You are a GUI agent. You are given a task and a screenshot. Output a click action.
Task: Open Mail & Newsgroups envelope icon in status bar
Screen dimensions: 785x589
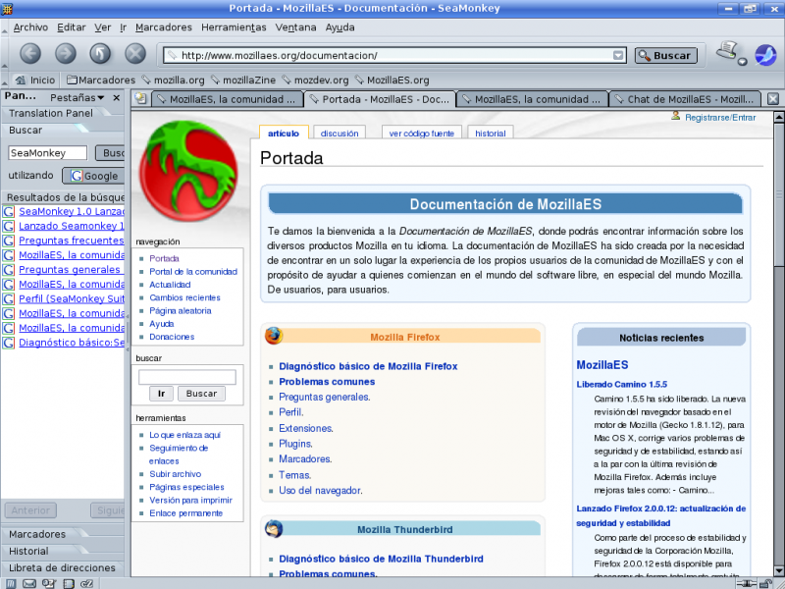[29, 583]
